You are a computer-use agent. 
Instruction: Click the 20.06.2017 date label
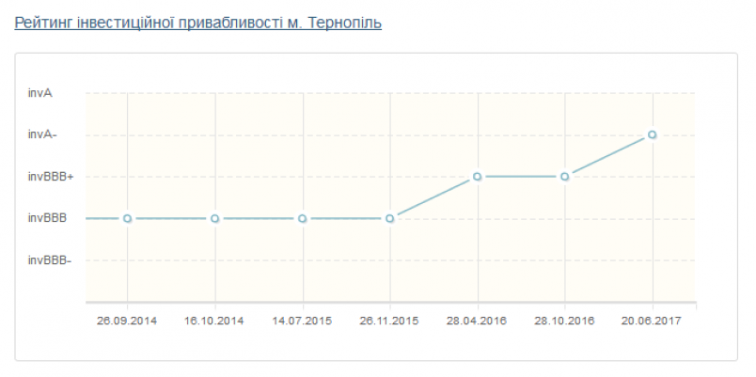coord(652,322)
